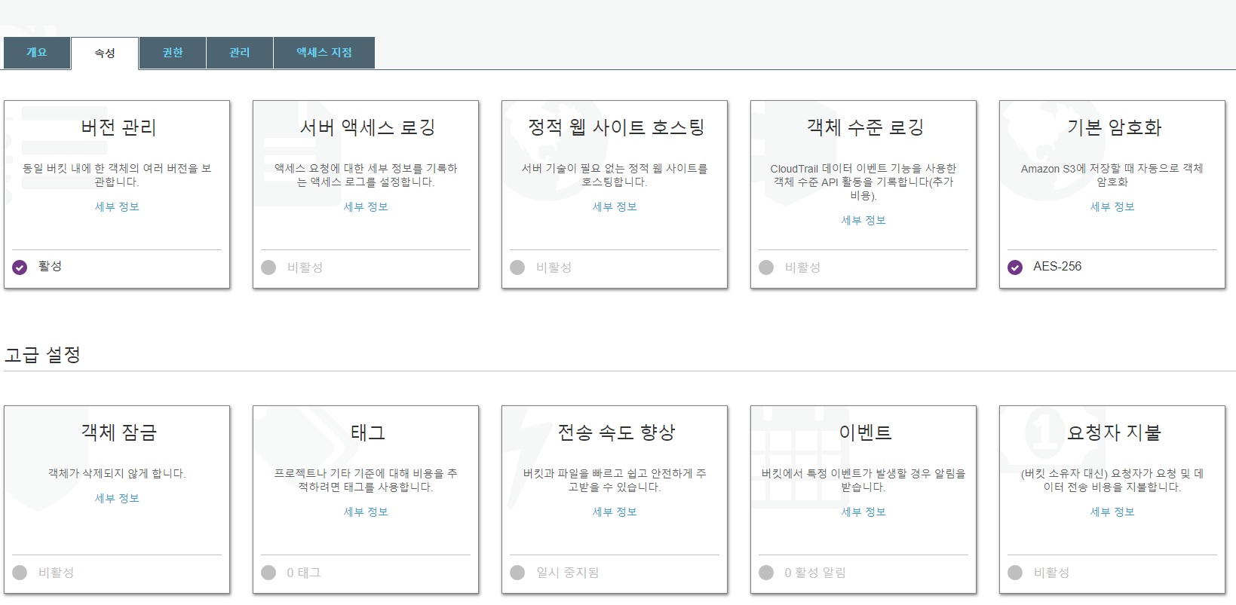1236x605 pixels.
Task: Go to the 관리 tab
Action: click(240, 53)
